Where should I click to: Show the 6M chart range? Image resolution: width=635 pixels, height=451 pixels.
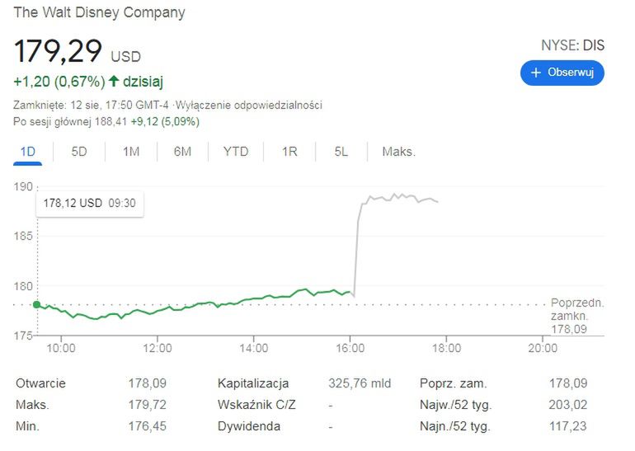(182, 152)
